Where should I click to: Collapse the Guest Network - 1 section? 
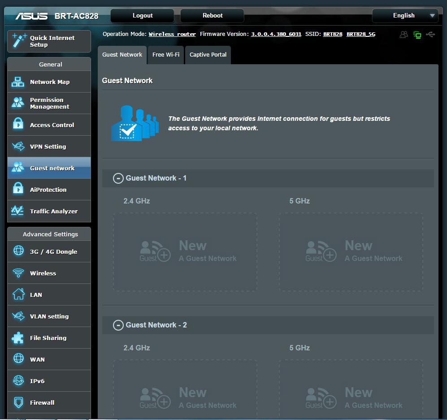(118, 178)
